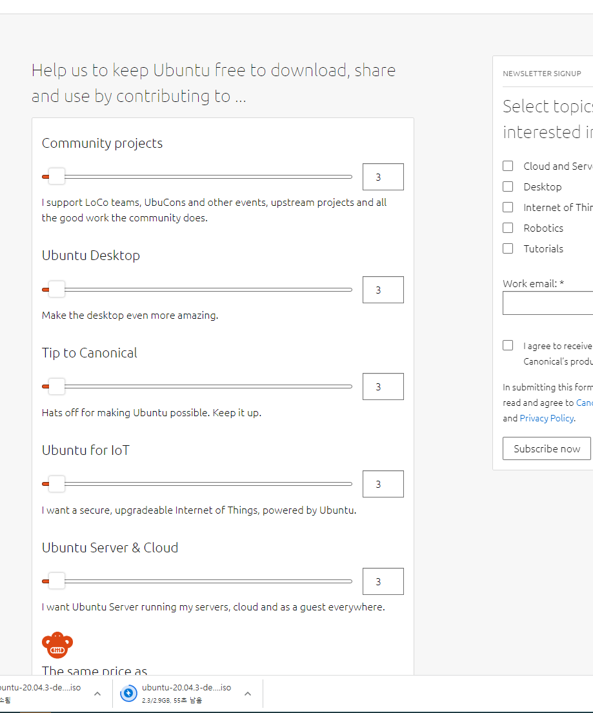Click the in-progress ubuntu-20.04.3 ISO download item
The image size is (593, 713).
click(x=187, y=694)
